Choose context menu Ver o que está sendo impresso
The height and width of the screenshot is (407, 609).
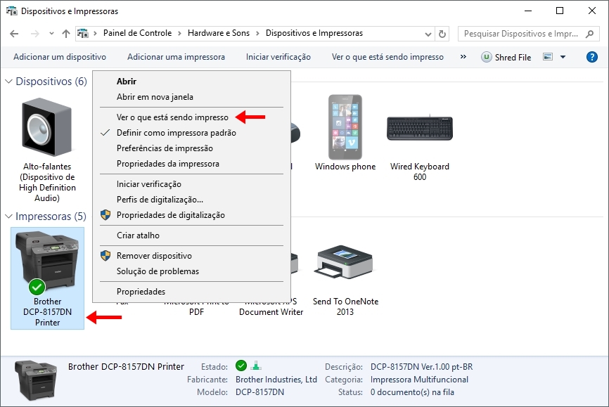click(191, 117)
